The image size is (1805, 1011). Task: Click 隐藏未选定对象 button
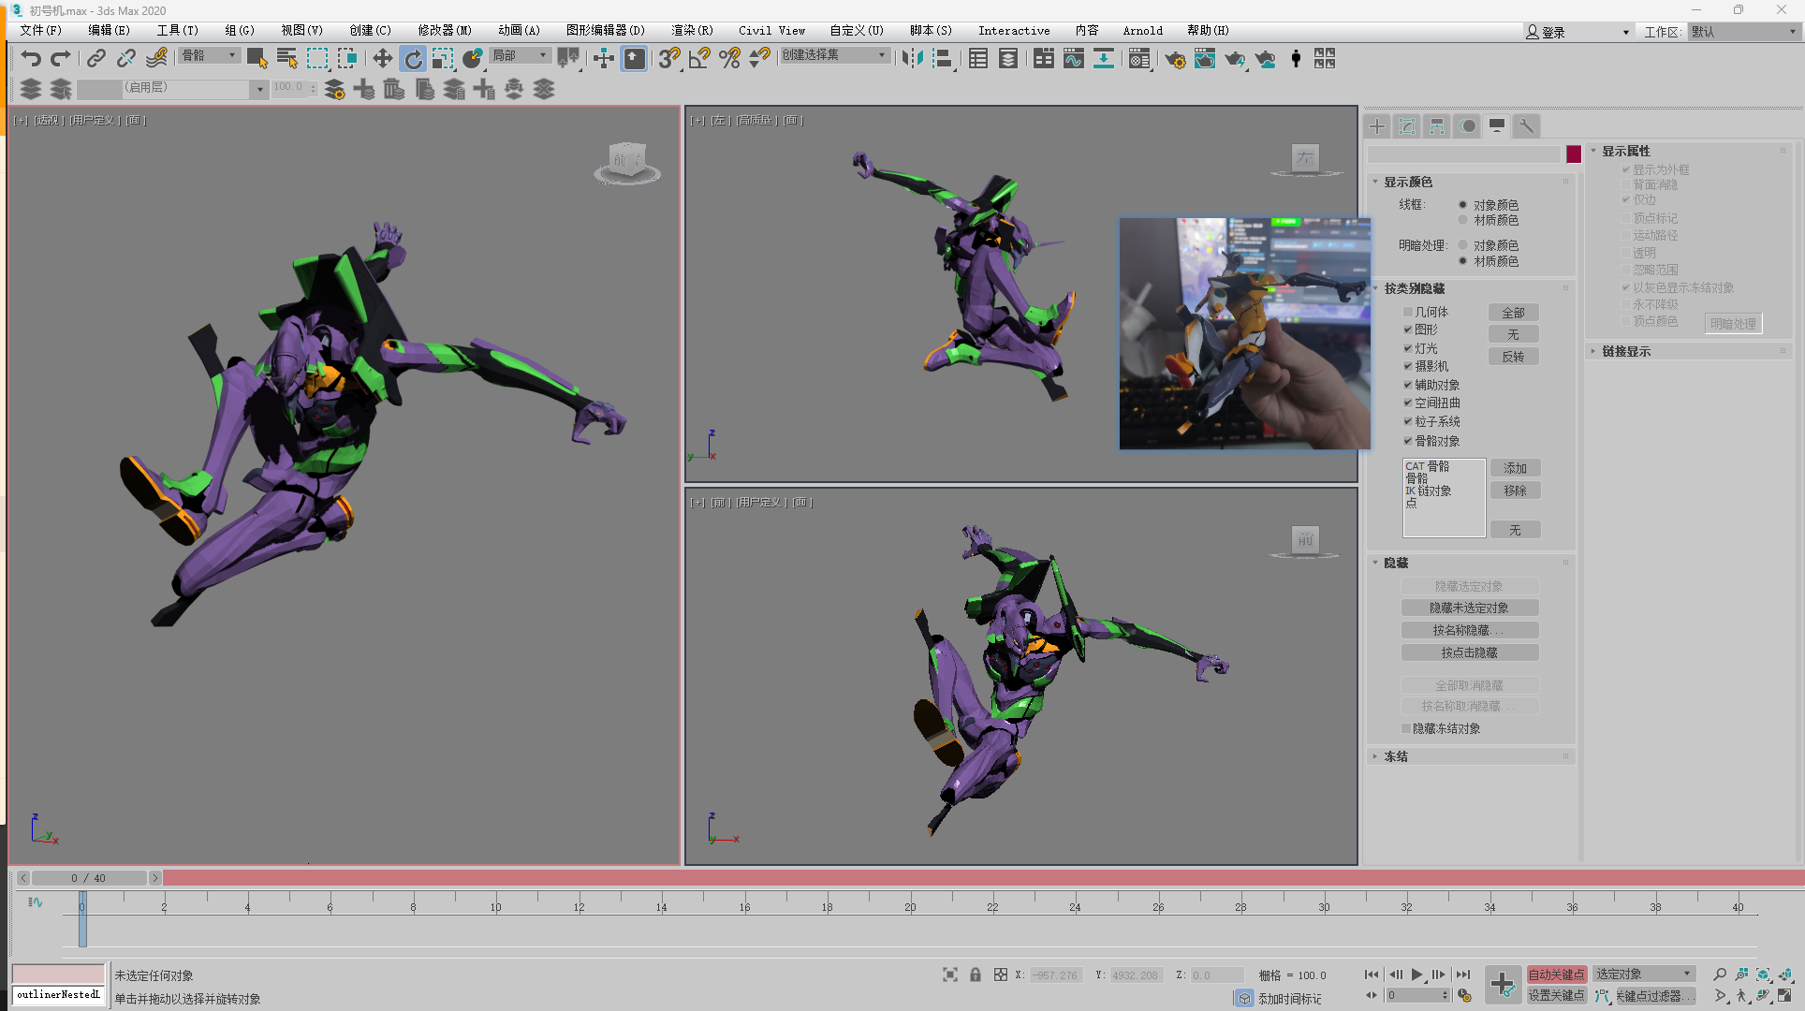(x=1469, y=608)
